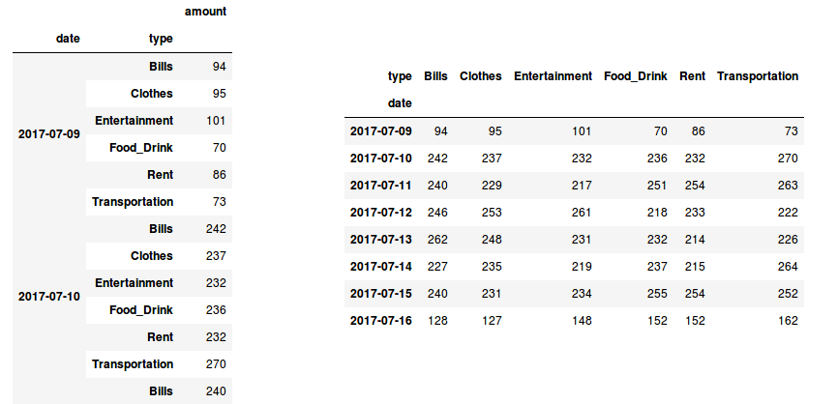Screen dimensions: 838x404
Task: Select the Entertainment column header in pivot table
Action: [x=553, y=75]
